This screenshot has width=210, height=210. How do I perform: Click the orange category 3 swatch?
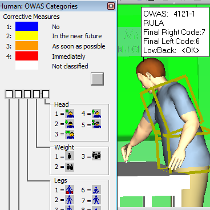(27, 46)
